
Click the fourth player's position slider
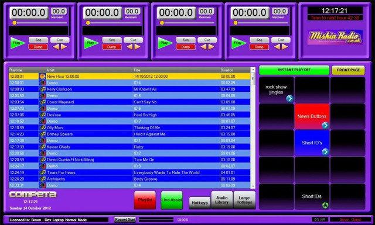point(261,23)
